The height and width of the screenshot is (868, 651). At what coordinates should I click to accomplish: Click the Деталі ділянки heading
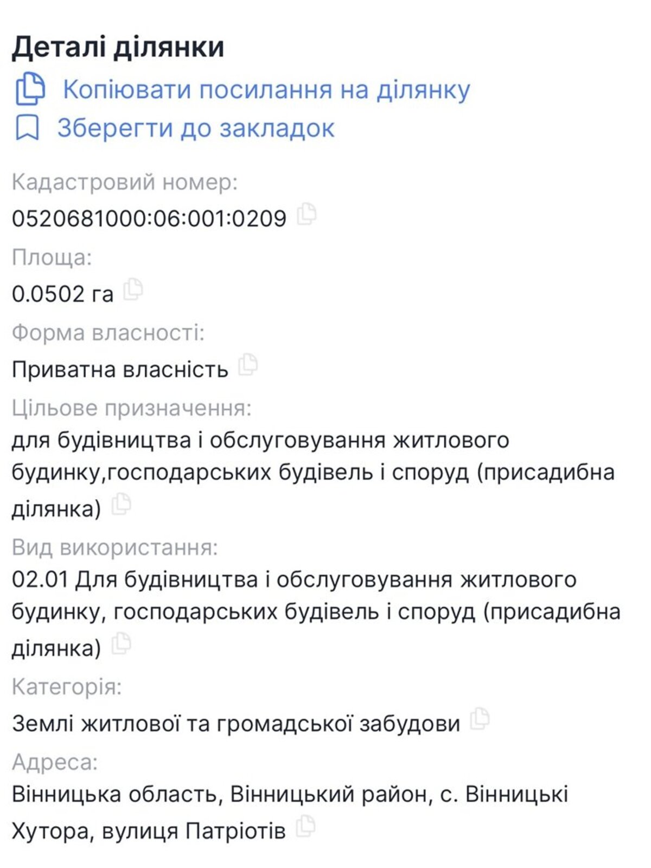(118, 47)
